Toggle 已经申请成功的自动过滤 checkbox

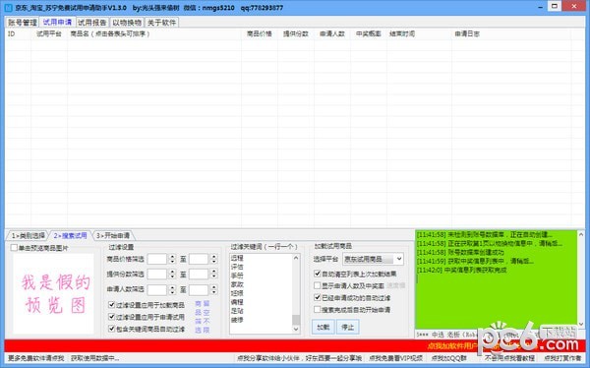[318, 297]
